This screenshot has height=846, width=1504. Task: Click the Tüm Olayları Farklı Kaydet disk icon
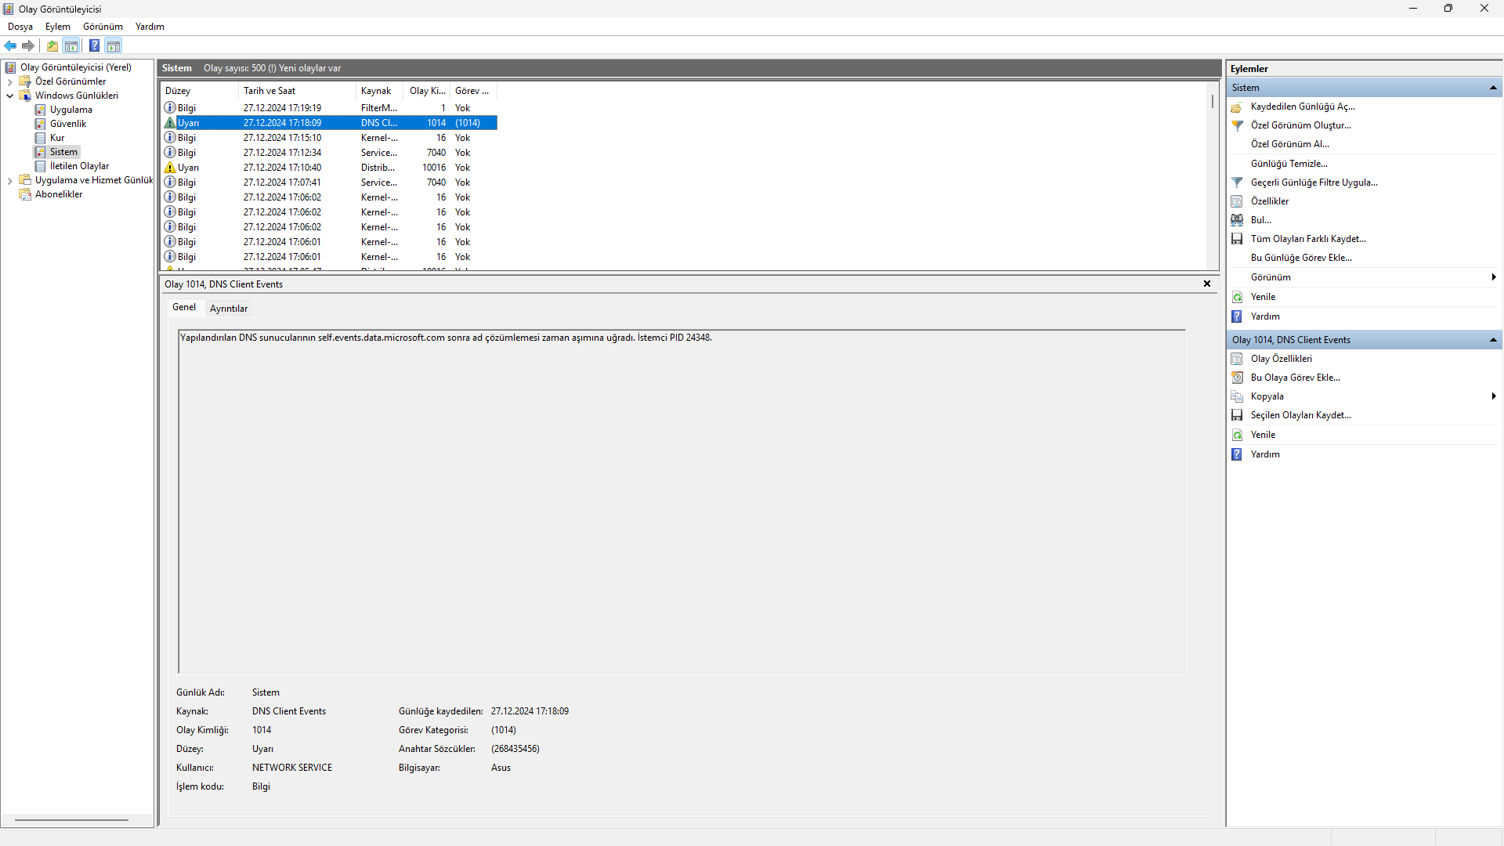point(1237,239)
